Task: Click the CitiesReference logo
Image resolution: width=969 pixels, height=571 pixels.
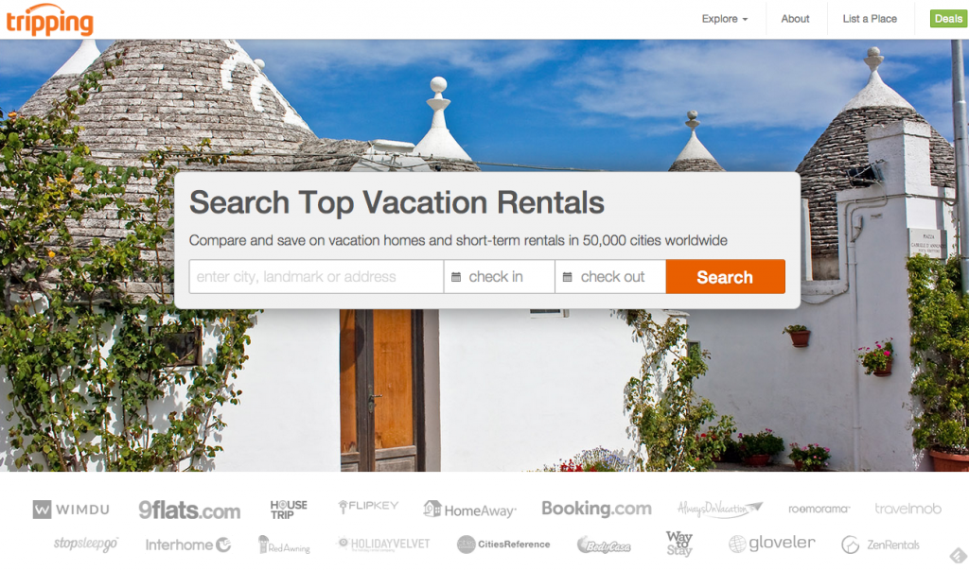Action: coord(503,544)
